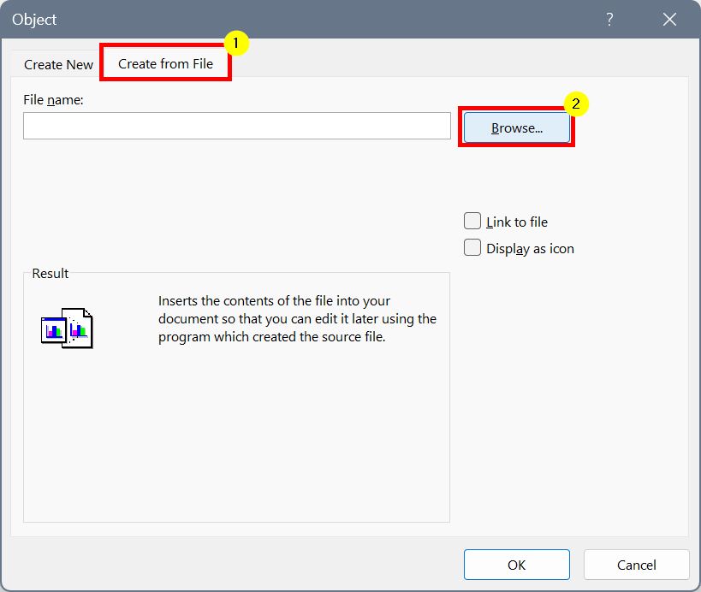This screenshot has width=701, height=592.
Task: Confirm with the OK button
Action: [517, 565]
